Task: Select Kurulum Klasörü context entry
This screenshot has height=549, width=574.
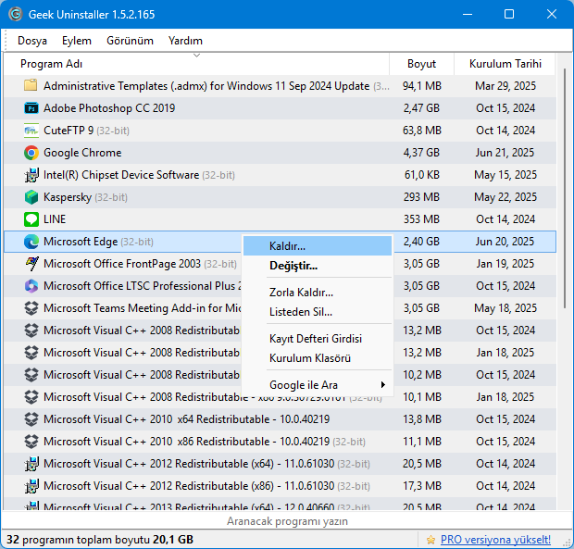Action: click(x=318, y=358)
